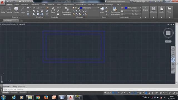
Task: Toggle grid display in status bar
Action: click(x=113, y=93)
